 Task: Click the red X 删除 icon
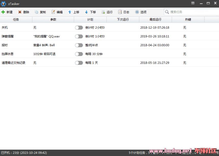tap(20, 12)
